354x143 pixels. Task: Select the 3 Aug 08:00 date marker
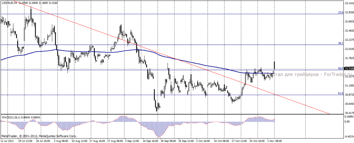[x=62, y=141]
